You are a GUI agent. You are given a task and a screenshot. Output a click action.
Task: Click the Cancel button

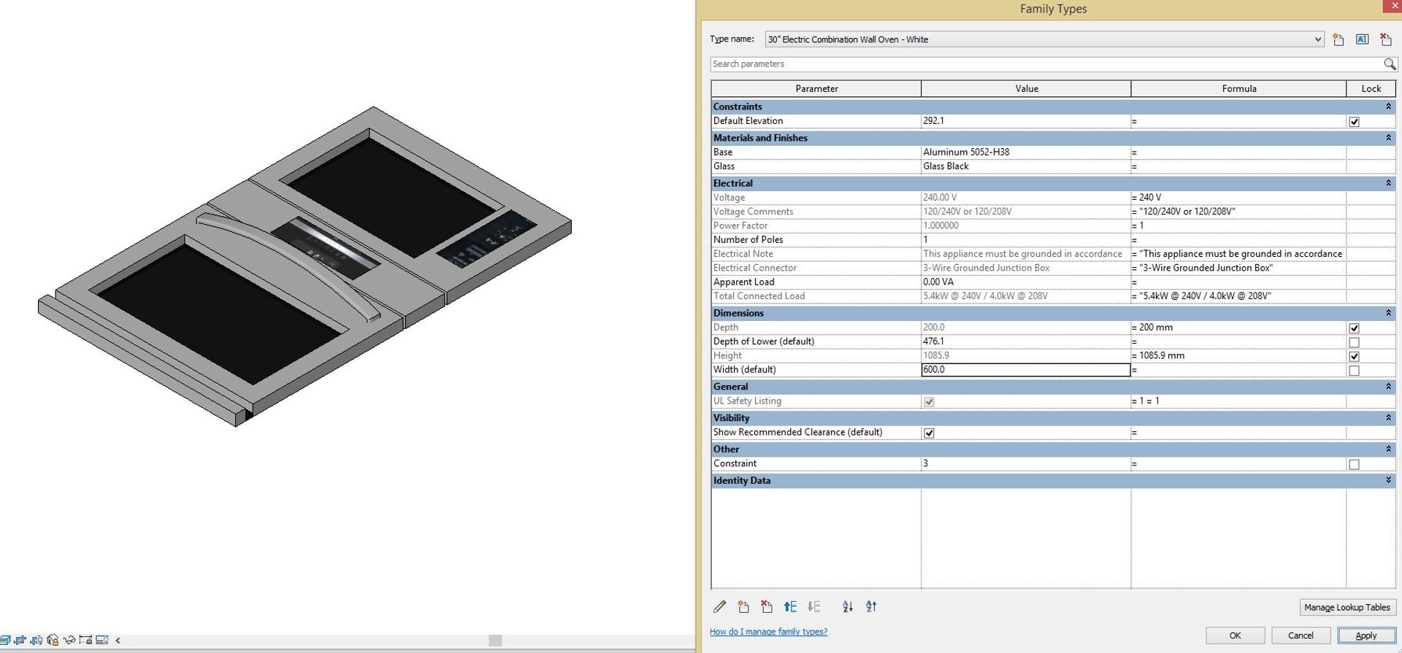pyautogui.click(x=1301, y=635)
